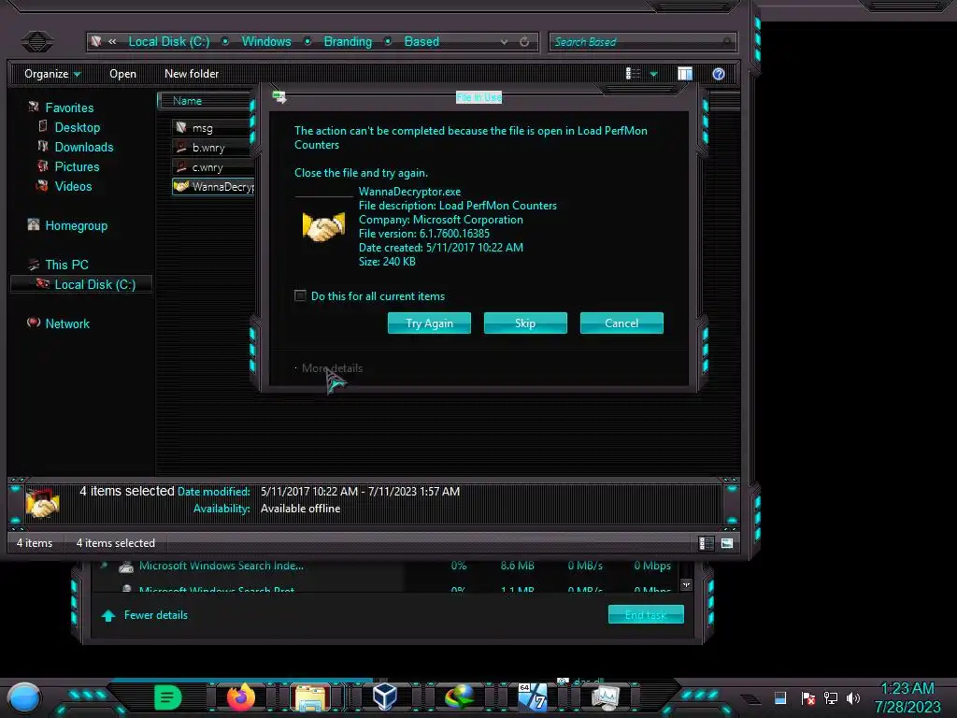Open File Explorer taskbar icon
The height and width of the screenshot is (718, 957).
tap(310, 697)
